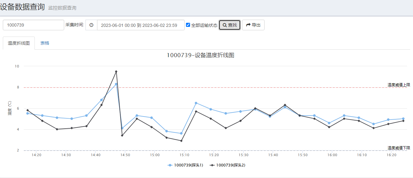The height and width of the screenshot is (178, 413).
Task: Click the clock icon beside date range
Action: [x=91, y=25]
